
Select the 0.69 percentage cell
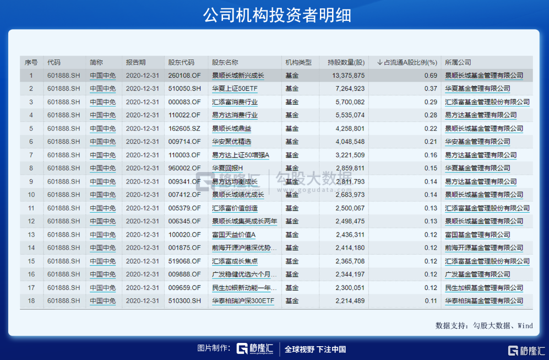431,76
